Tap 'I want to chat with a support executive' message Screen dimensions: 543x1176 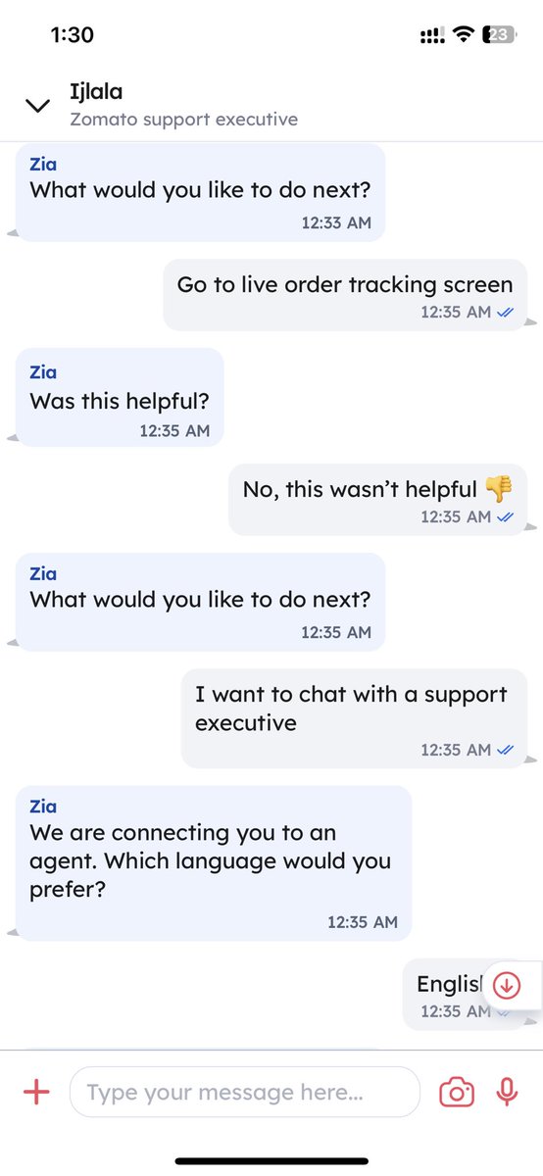coord(354,718)
